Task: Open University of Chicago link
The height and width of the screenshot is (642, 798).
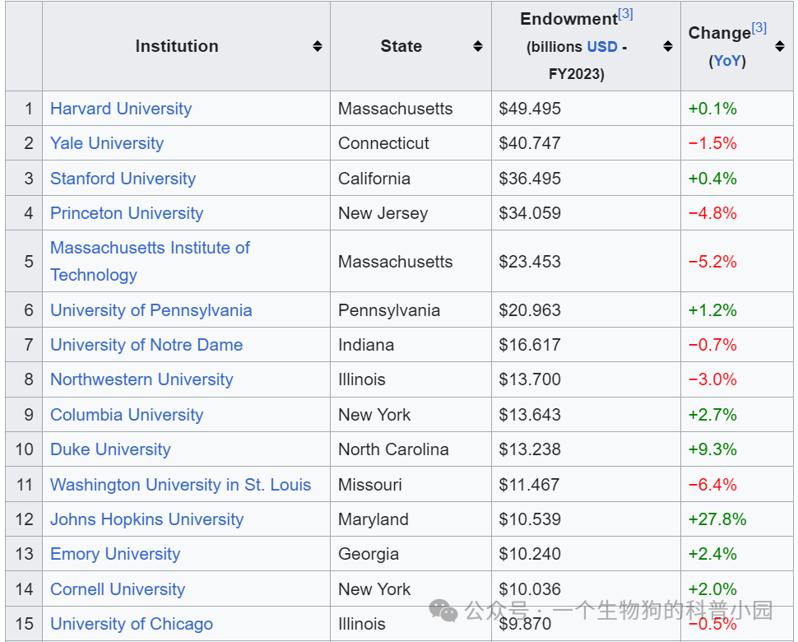Action: point(132,624)
